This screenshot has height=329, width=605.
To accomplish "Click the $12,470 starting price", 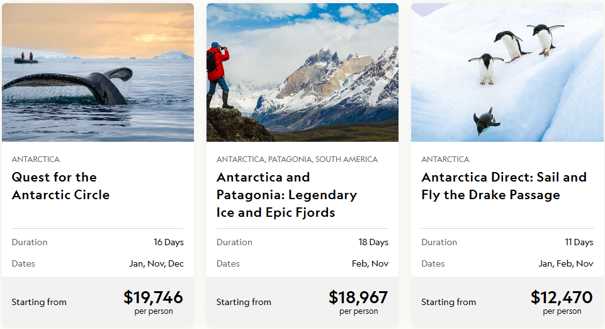I will (562, 297).
